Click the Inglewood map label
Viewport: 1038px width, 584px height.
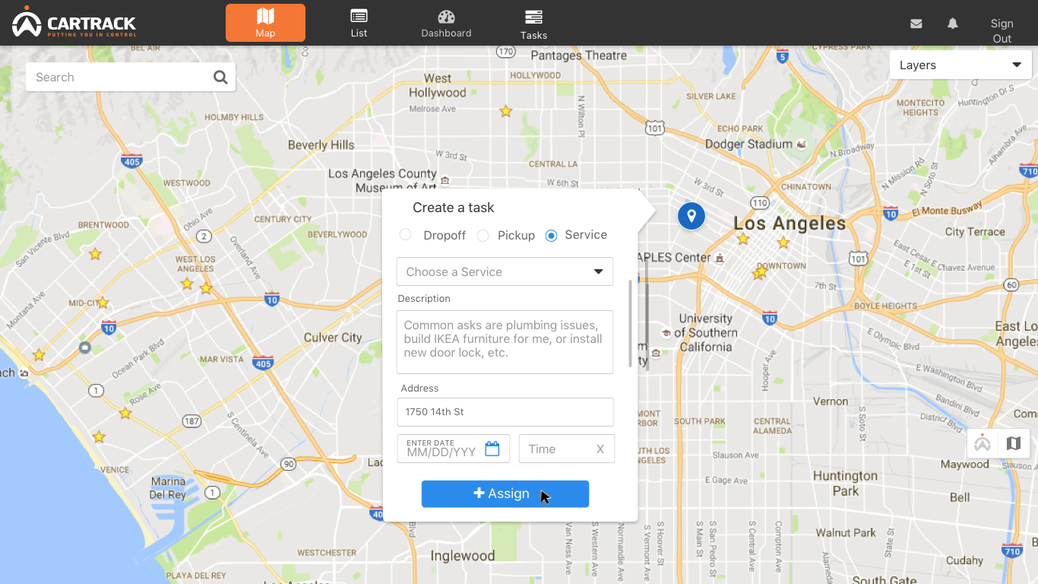click(x=462, y=556)
